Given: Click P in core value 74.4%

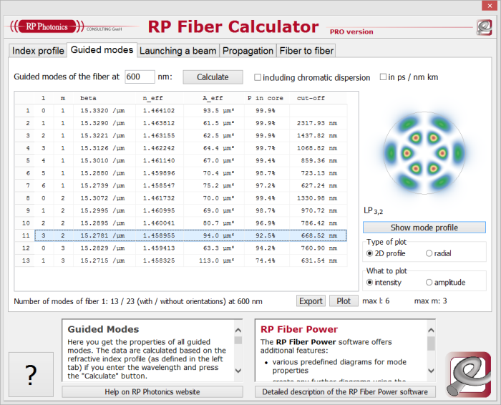Looking at the screenshot, I should pos(267,260).
